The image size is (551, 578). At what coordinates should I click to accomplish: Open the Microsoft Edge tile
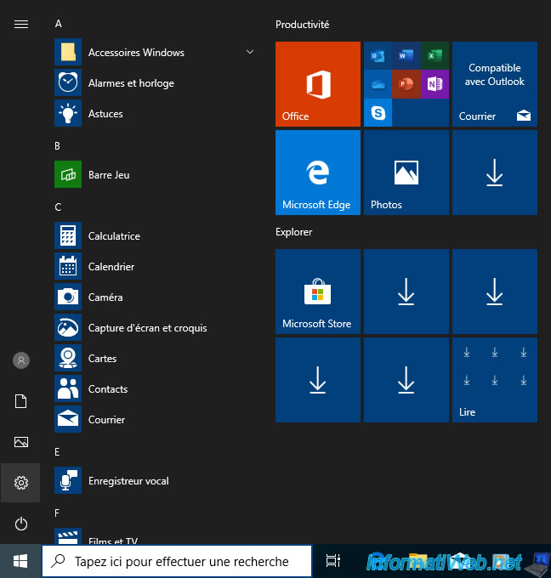pyautogui.click(x=317, y=173)
